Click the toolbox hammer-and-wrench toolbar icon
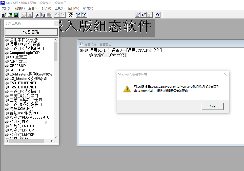The width and height of the screenshot is (244, 171). [71, 15]
